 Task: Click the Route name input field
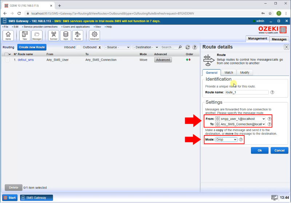pos(247,92)
